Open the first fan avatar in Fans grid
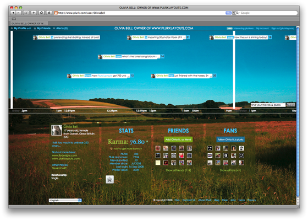Screen dimensions: 308x220 pos(210,148)
